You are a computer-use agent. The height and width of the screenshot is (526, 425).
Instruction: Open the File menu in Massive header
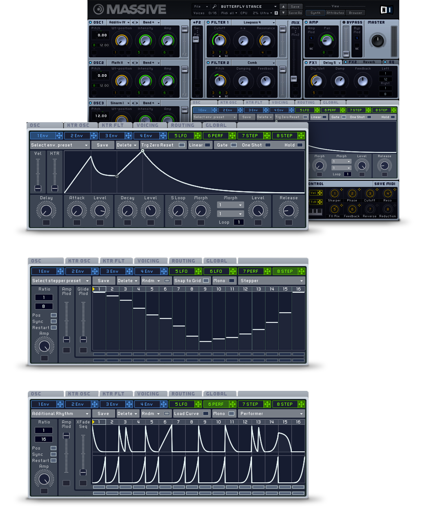tap(201, 7)
